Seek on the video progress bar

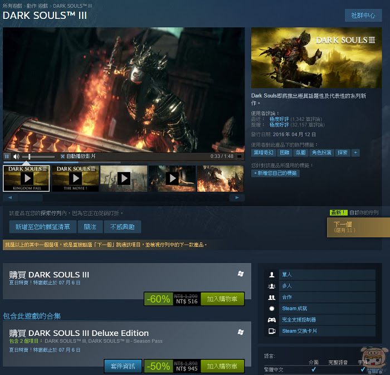[124, 162]
